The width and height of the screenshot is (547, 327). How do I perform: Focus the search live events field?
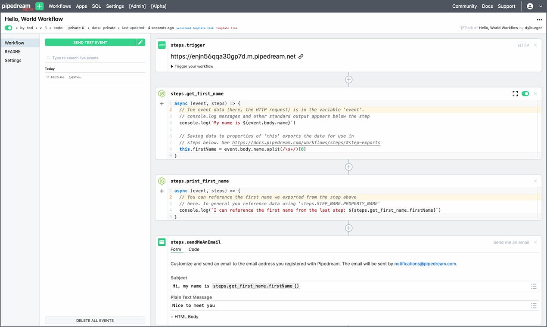(x=95, y=58)
